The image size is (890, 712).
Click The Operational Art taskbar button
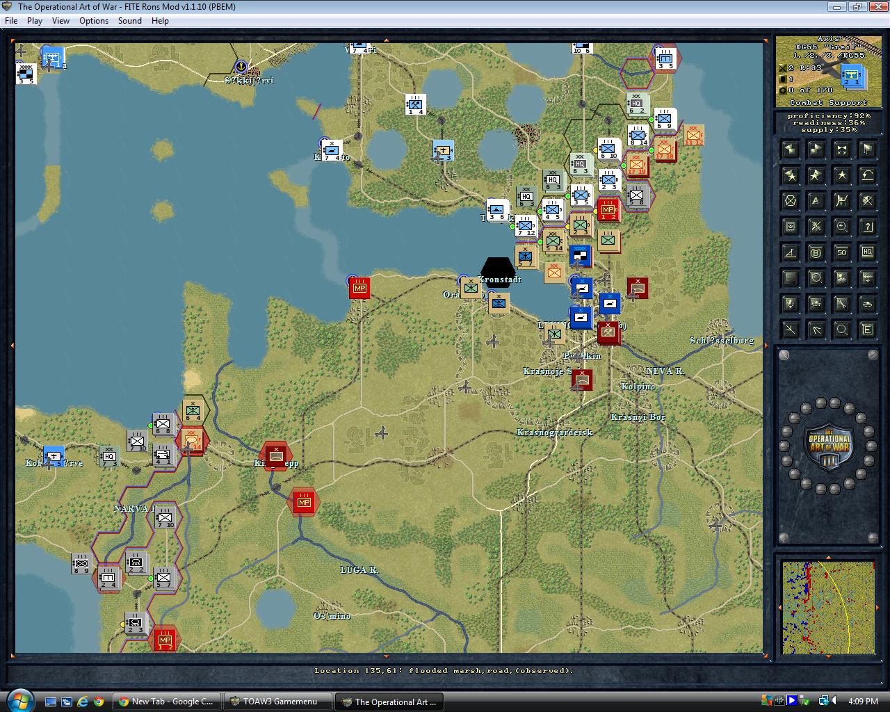389,702
